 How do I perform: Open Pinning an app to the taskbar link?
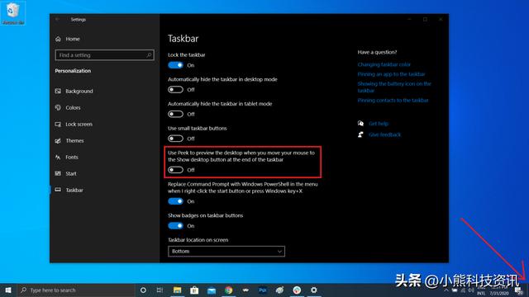click(391, 74)
